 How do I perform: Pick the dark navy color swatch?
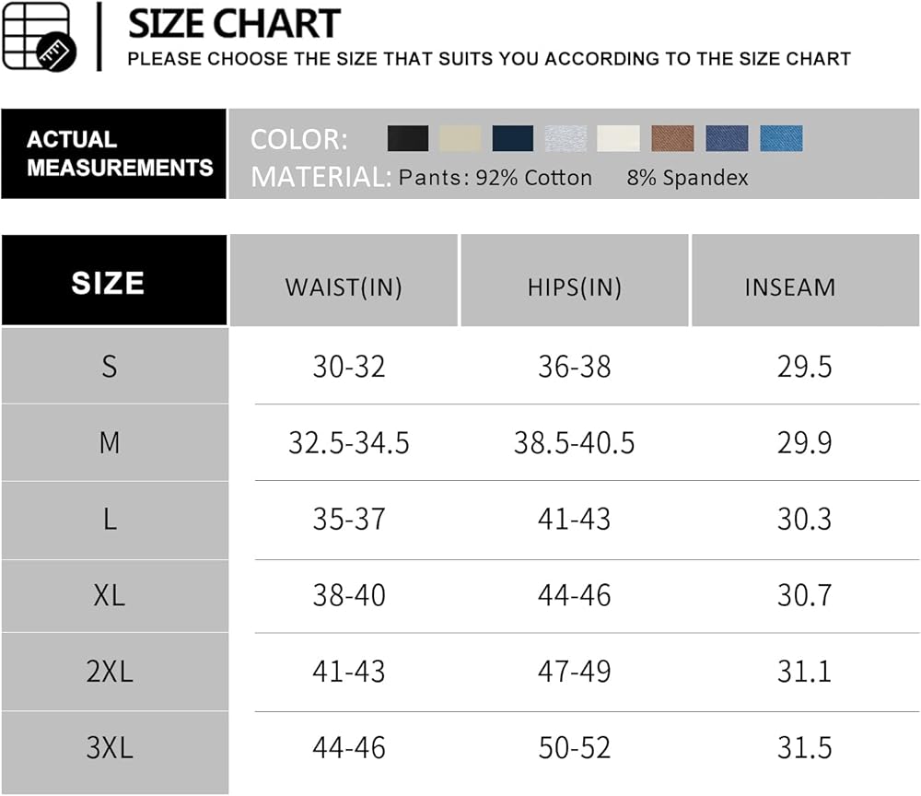513,139
